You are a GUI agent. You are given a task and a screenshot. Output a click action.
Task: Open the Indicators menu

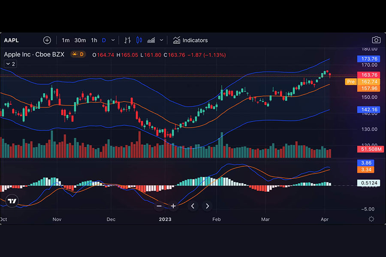[x=190, y=40]
